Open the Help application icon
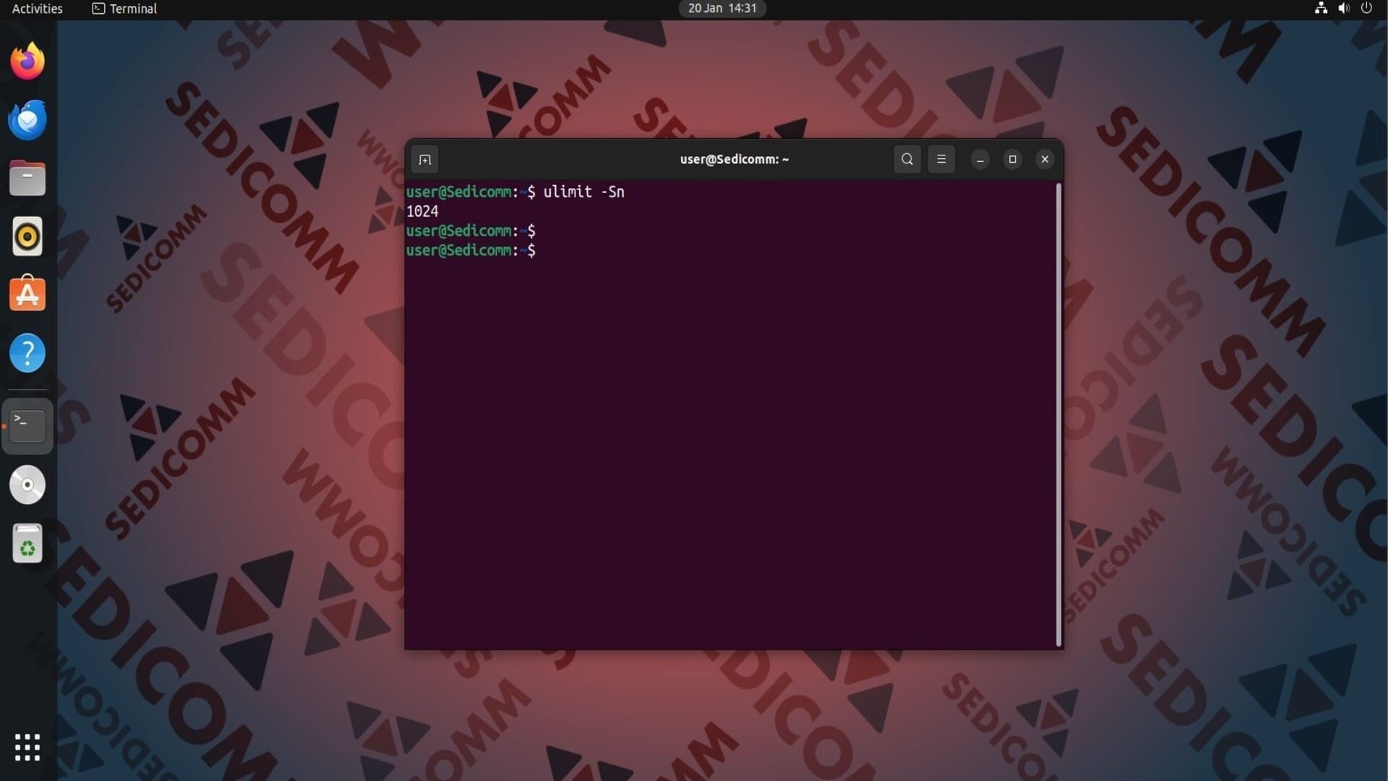Image resolution: width=1388 pixels, height=781 pixels. pyautogui.click(x=27, y=353)
